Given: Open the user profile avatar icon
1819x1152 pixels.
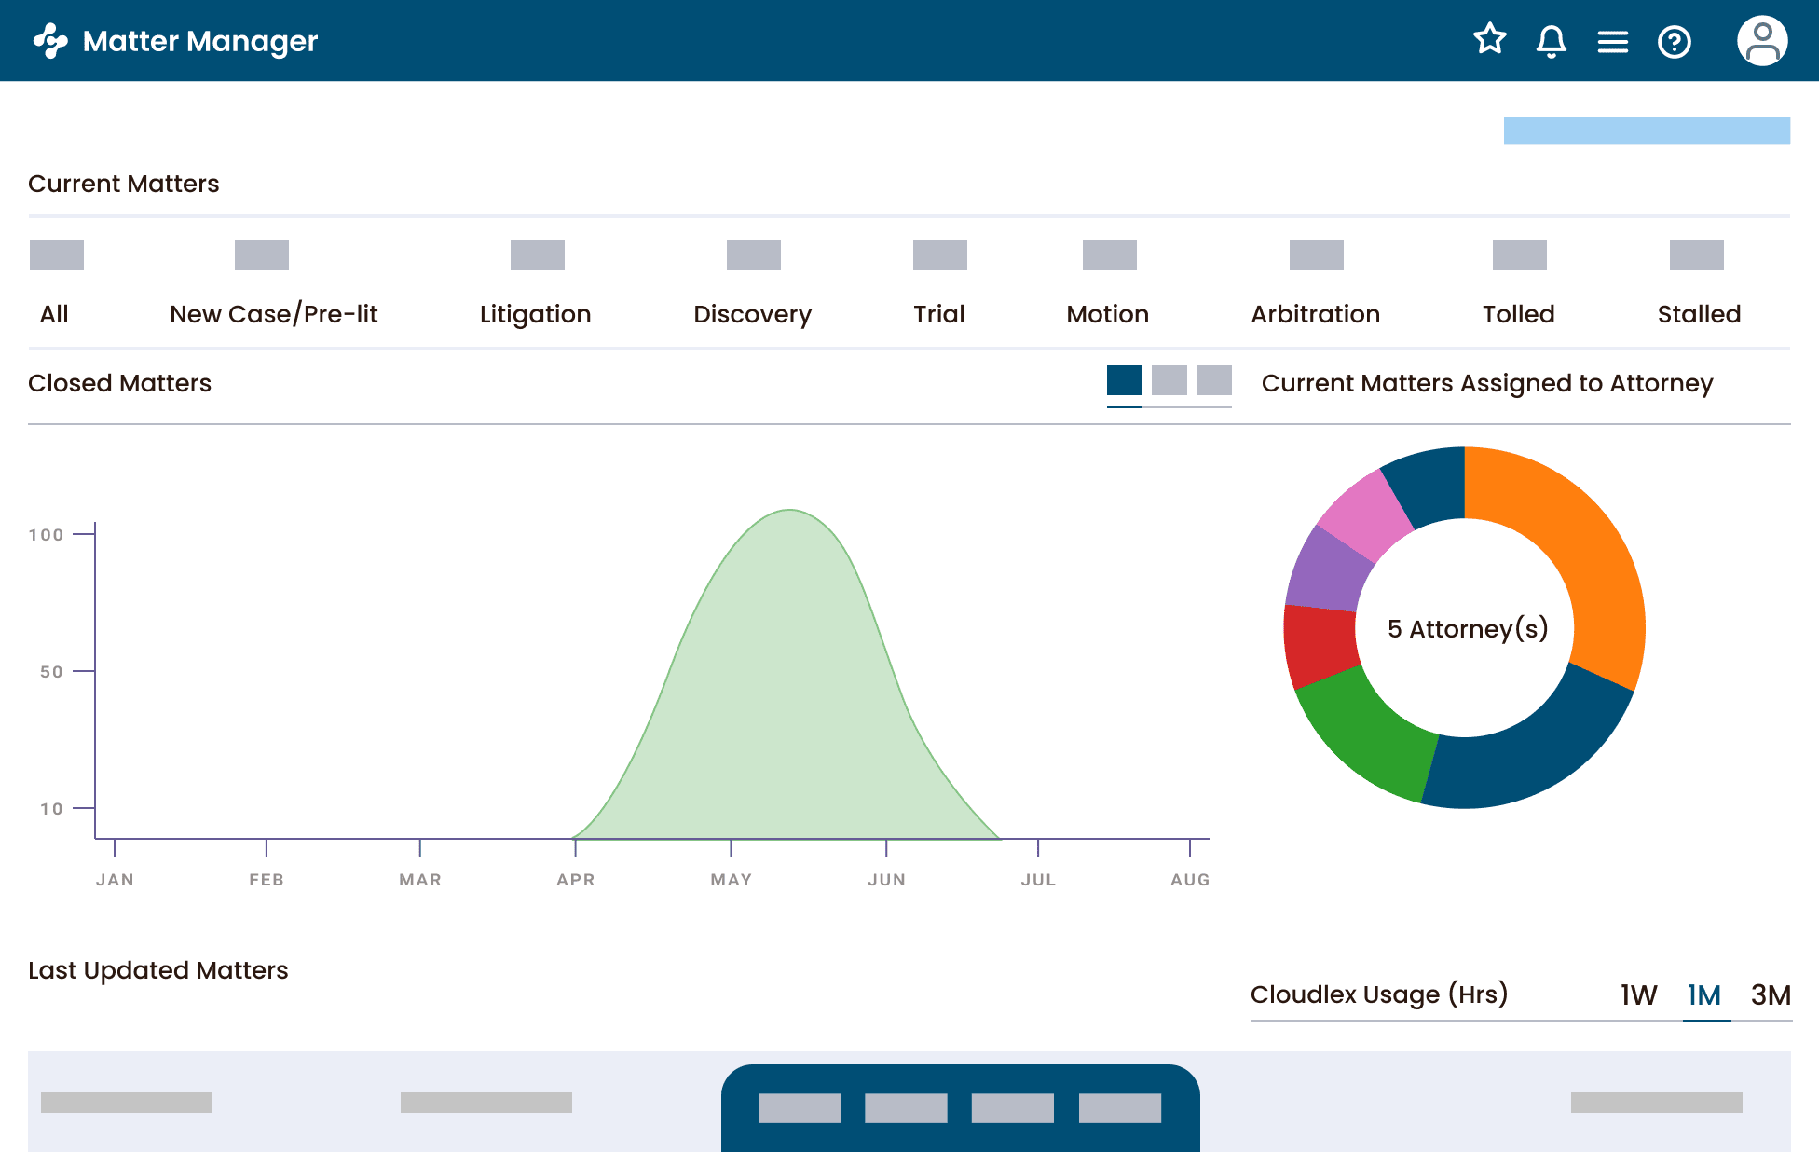Looking at the screenshot, I should click(x=1762, y=40).
